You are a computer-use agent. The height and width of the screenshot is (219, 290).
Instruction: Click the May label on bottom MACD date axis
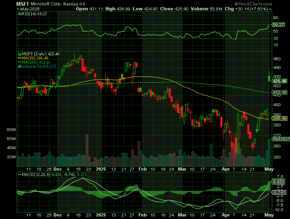(269, 215)
